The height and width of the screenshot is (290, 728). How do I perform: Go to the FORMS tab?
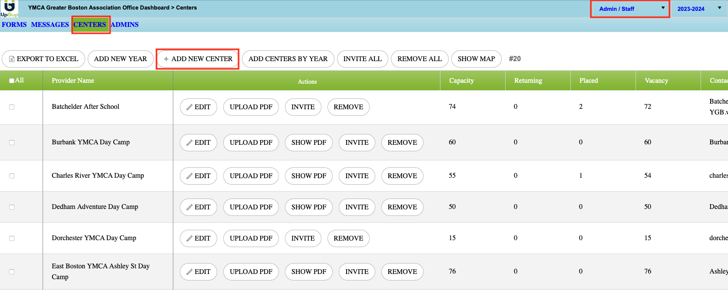pyautogui.click(x=14, y=25)
